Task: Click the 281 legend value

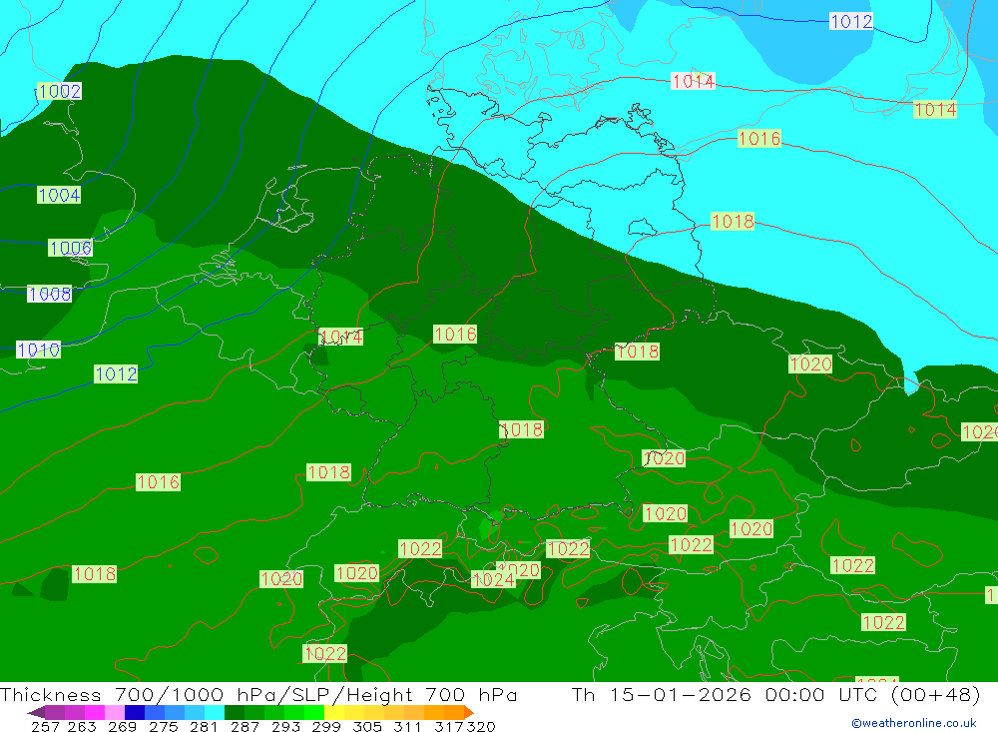Action: (x=204, y=726)
